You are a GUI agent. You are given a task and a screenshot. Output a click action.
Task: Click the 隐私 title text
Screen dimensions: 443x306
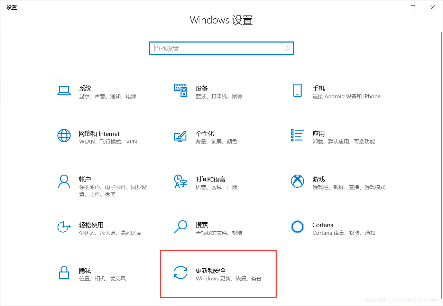tap(85, 271)
